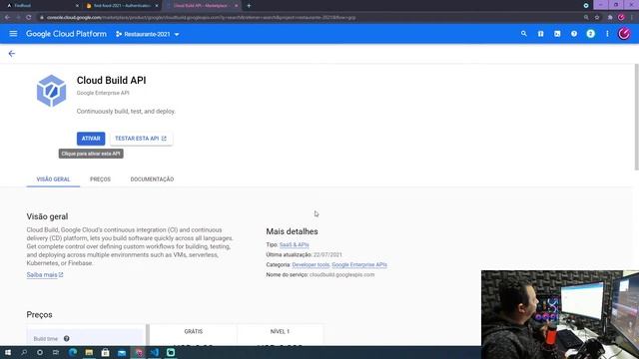Open the Google Enterprise APIs category link
This screenshot has width=639, height=359.
[x=359, y=264]
